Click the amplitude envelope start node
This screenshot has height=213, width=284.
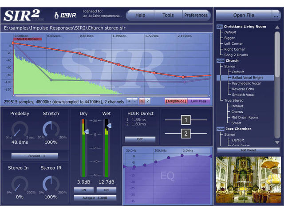click(x=13, y=43)
